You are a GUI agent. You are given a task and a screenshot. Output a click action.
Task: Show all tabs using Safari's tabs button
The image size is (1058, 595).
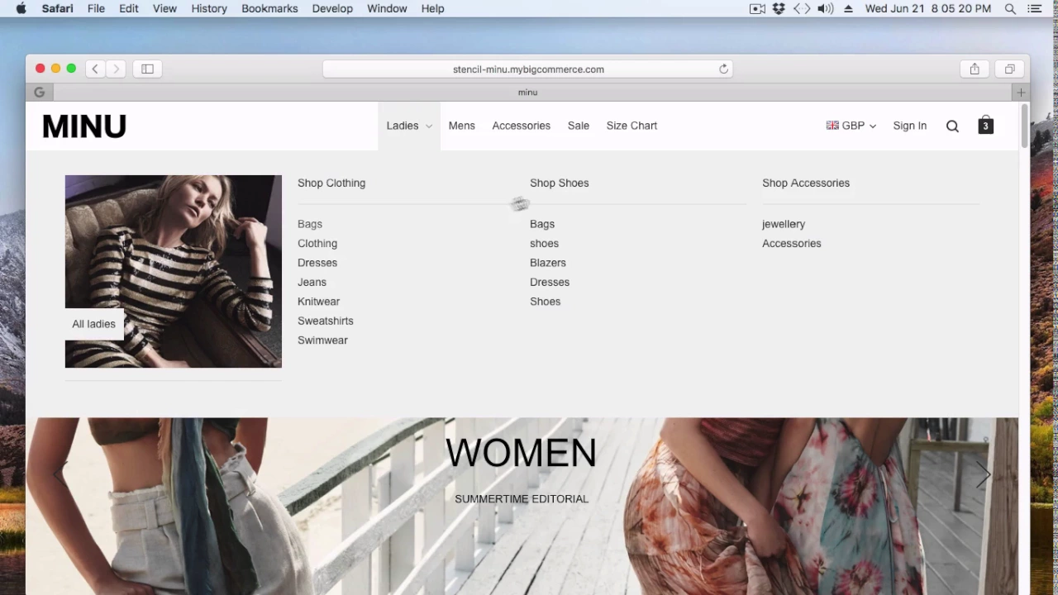[x=1009, y=69]
